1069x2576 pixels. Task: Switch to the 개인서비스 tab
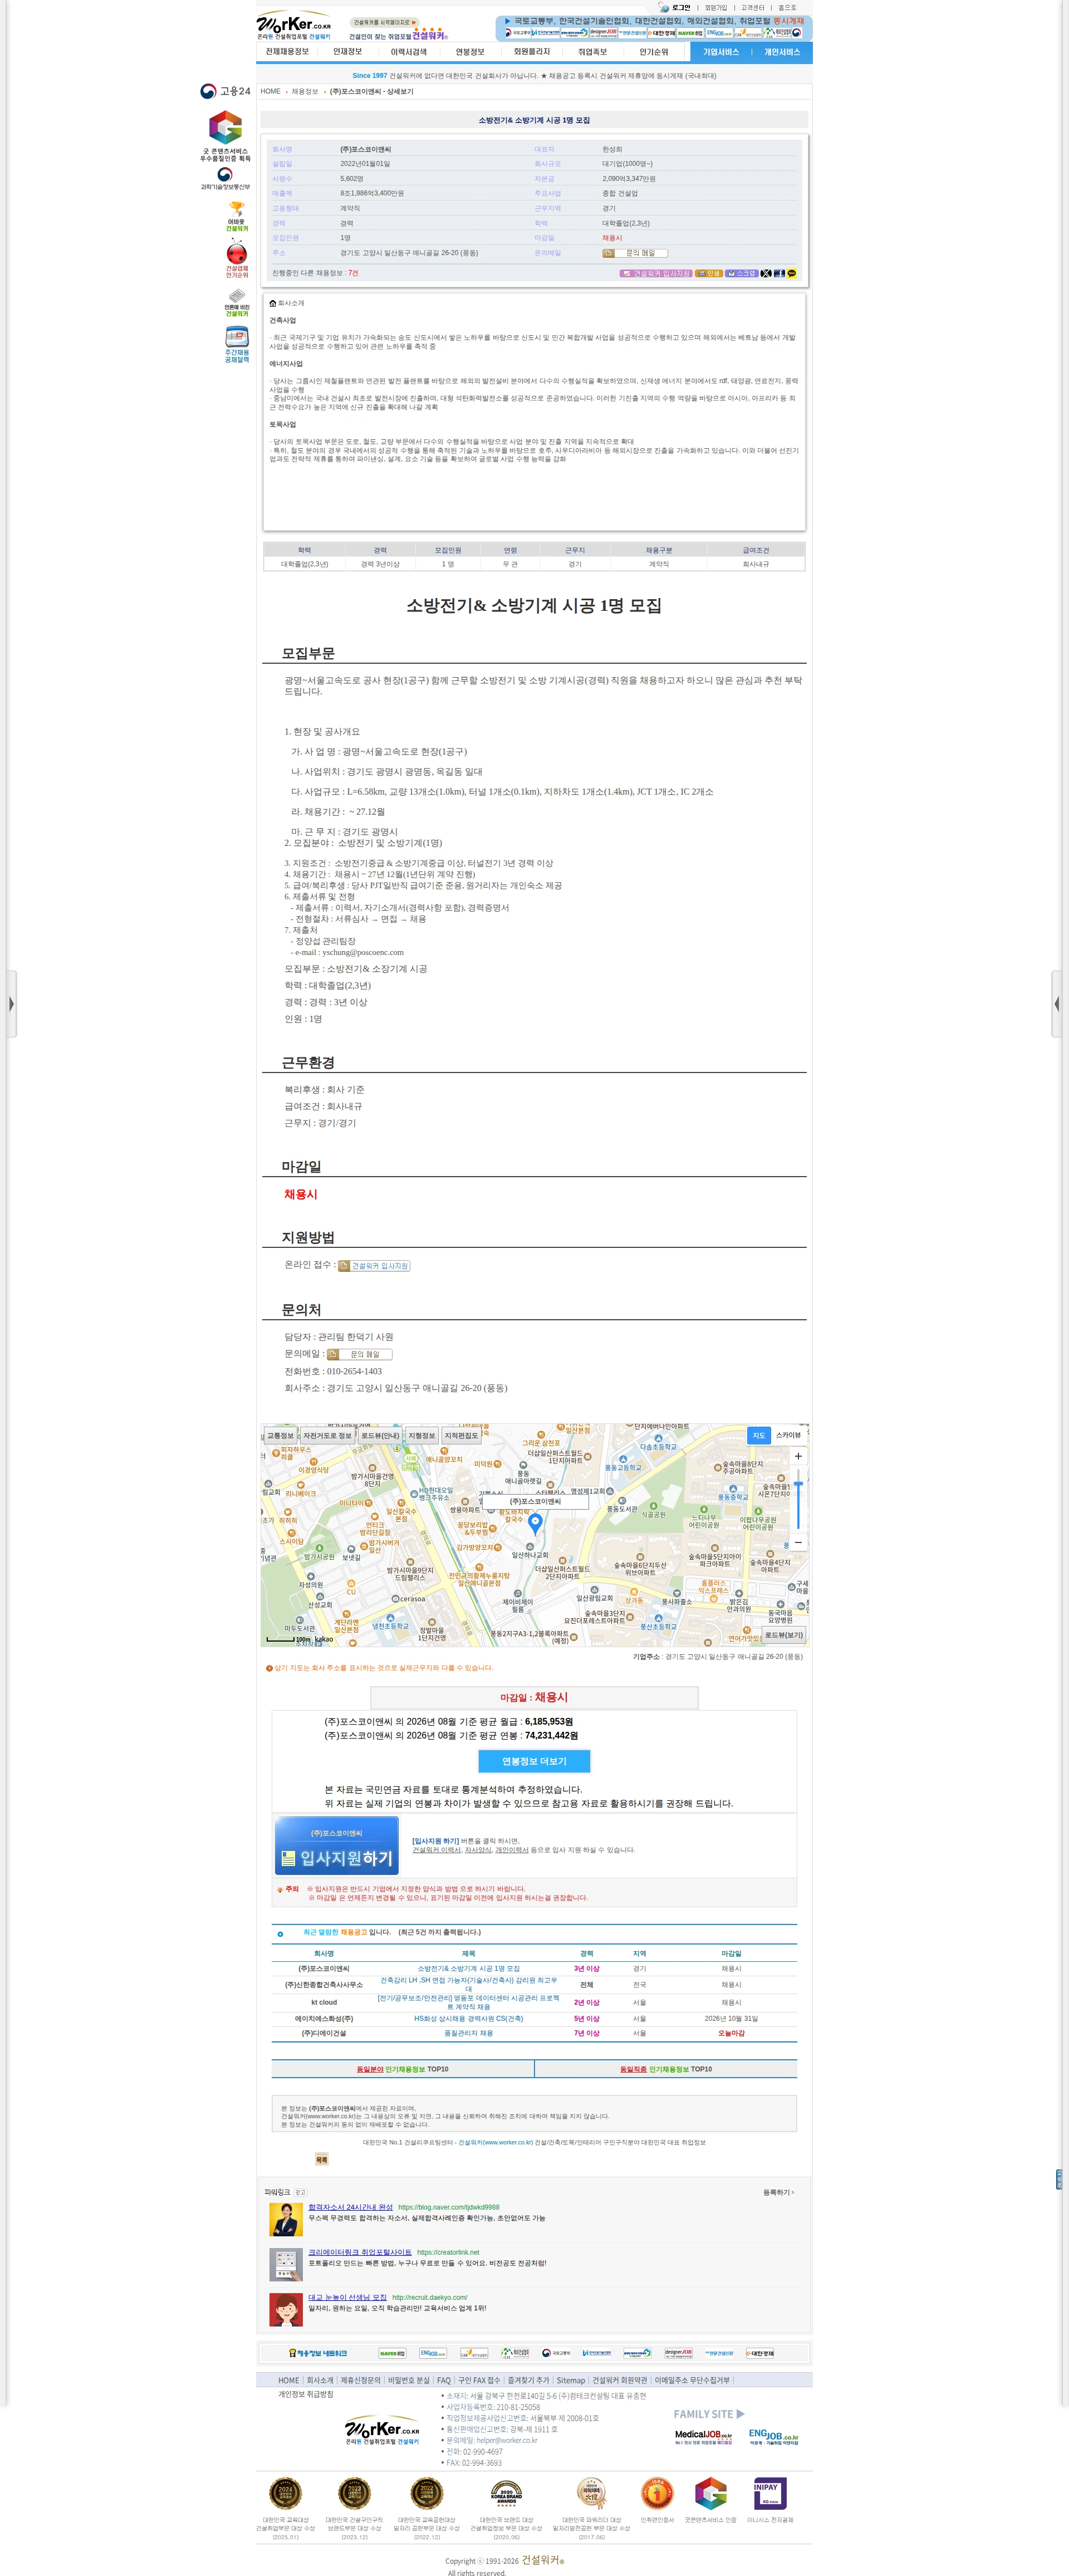tap(782, 52)
